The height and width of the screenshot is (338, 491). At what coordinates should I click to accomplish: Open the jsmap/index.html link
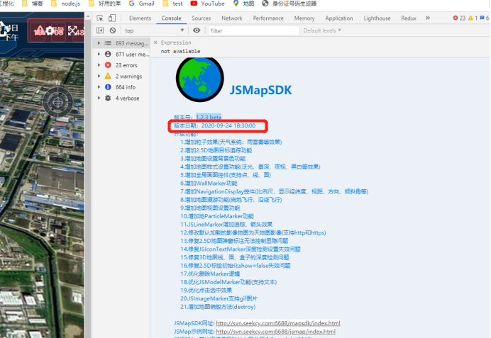coord(276,331)
